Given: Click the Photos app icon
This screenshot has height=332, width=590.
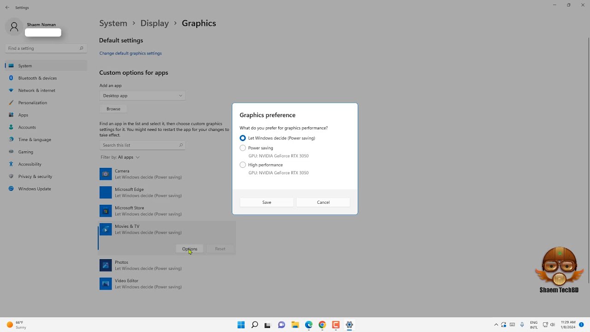Looking at the screenshot, I should click(x=106, y=265).
